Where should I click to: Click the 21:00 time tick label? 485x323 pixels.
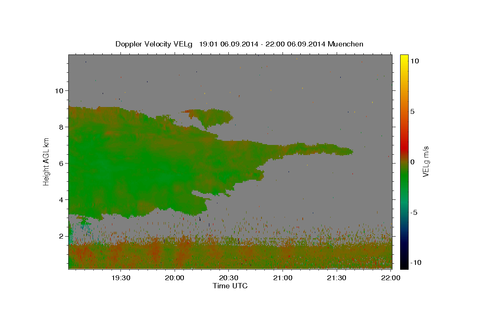(x=283, y=278)
